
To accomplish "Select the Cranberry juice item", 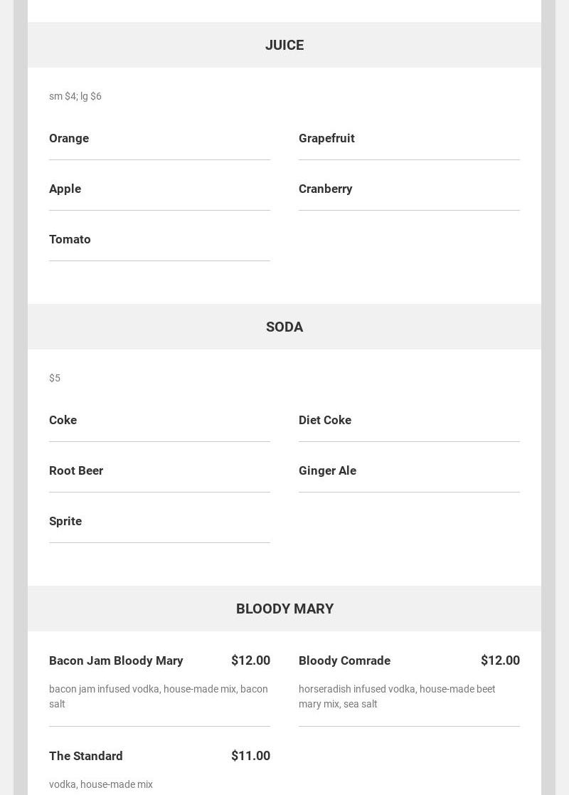I will pos(325,189).
